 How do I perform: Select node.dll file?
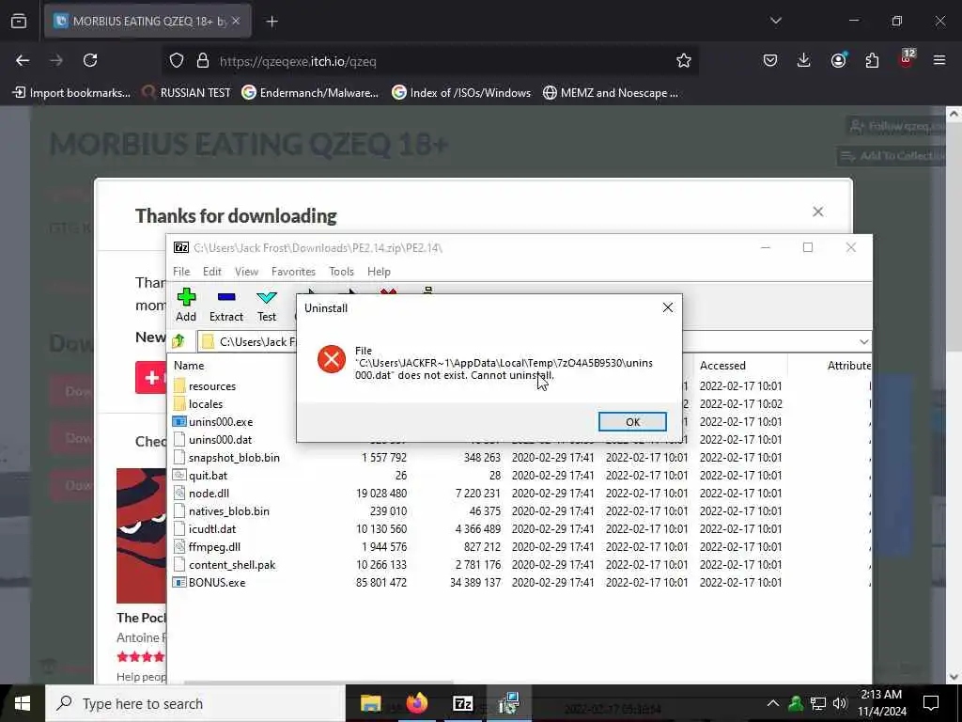pyautogui.click(x=209, y=493)
